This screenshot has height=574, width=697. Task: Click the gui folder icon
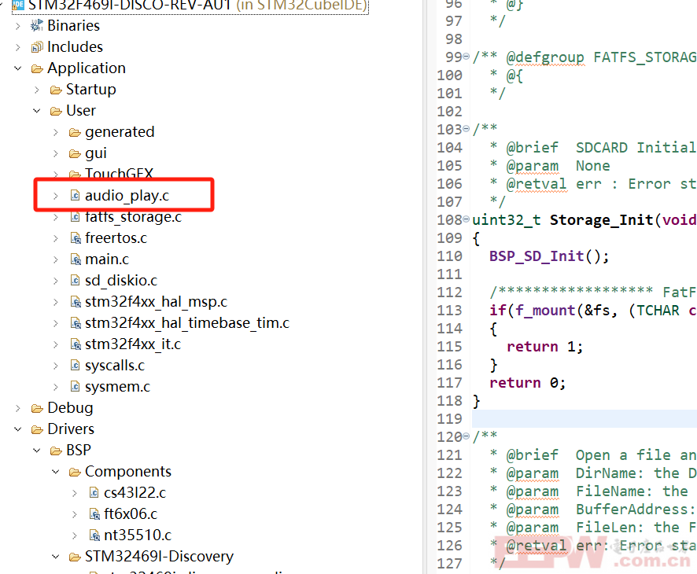75,153
